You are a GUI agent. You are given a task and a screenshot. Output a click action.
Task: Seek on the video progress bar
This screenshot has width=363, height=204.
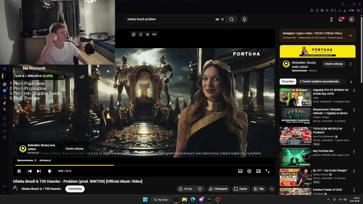(144, 165)
